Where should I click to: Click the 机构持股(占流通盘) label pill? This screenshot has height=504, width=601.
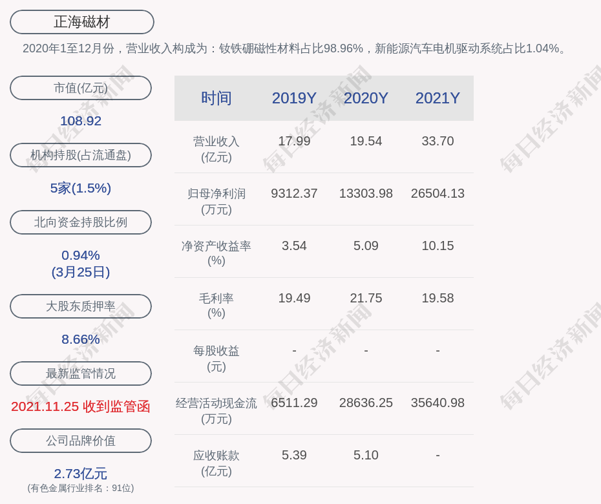[x=81, y=155]
